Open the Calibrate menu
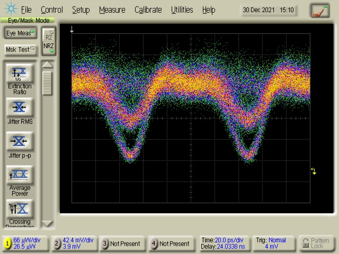 tap(148, 10)
